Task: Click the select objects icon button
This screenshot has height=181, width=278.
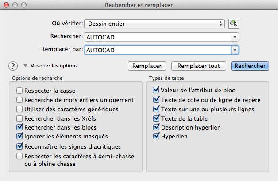Action: [x=234, y=24]
